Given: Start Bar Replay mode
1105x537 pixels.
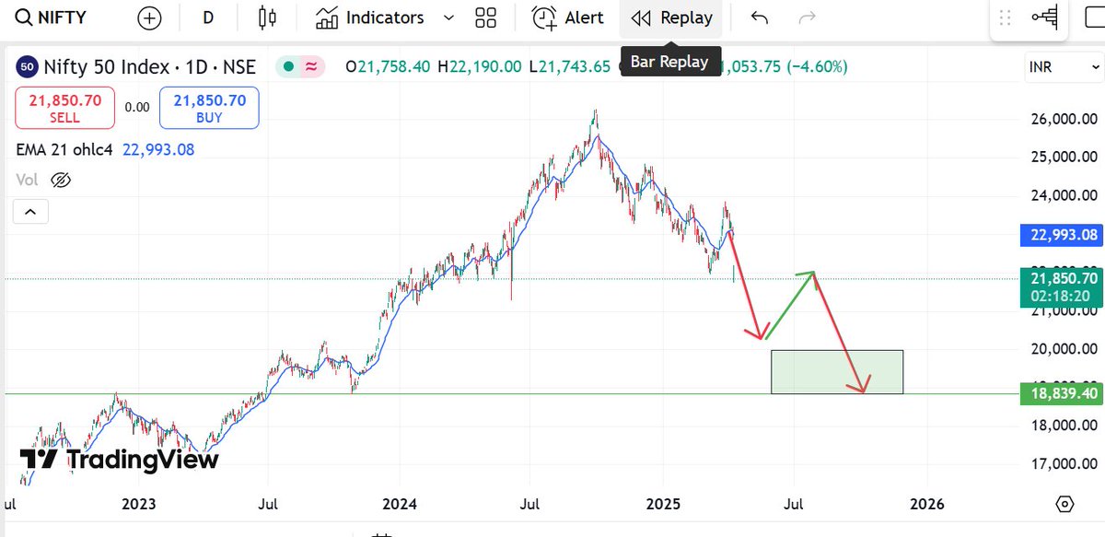Looking at the screenshot, I should (x=672, y=18).
